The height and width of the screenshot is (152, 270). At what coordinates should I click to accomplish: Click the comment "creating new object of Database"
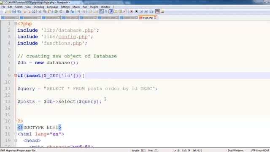click(71, 56)
